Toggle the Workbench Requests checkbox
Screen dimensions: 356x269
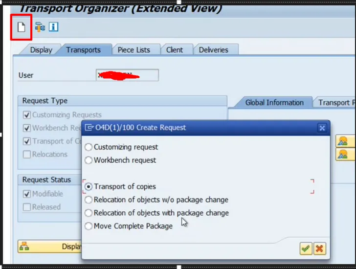27,128
